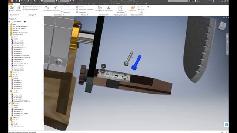Open the Параметры (fx Parameters) dialog

click(x=109, y=8)
